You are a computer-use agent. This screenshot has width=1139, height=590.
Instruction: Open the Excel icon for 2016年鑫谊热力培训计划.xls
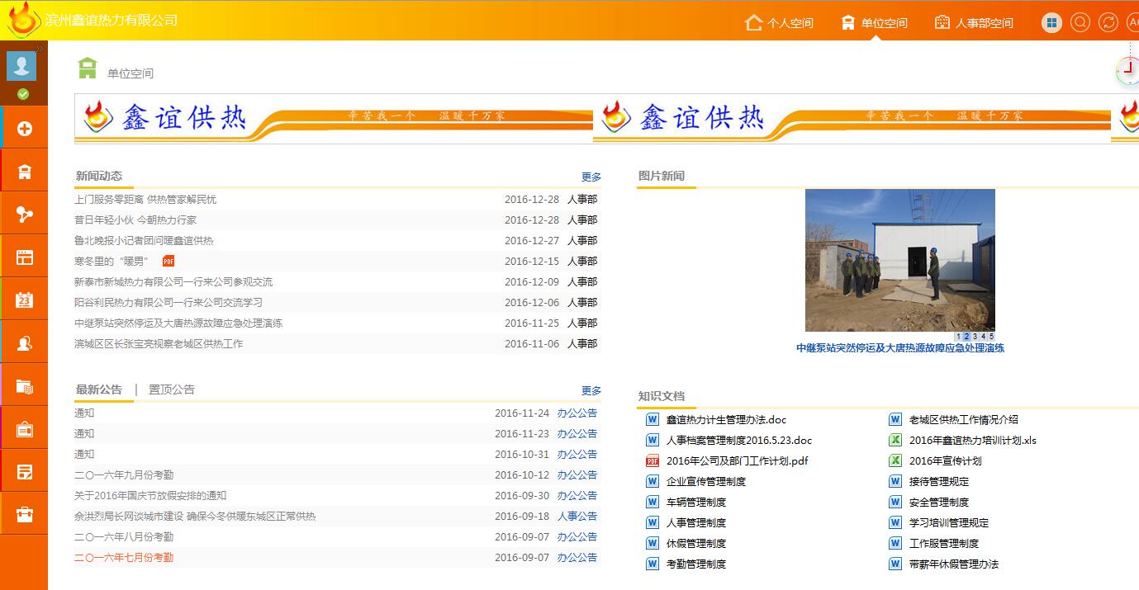pyautogui.click(x=895, y=440)
